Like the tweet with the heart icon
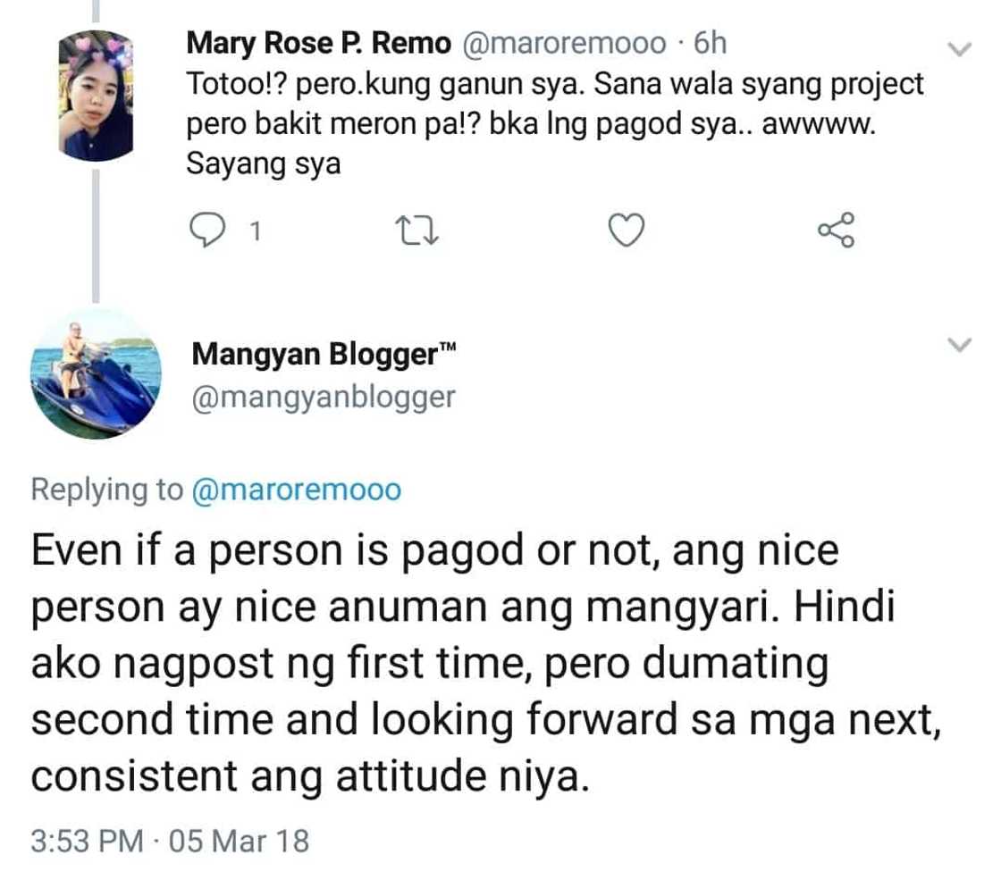 pyautogui.click(x=627, y=230)
